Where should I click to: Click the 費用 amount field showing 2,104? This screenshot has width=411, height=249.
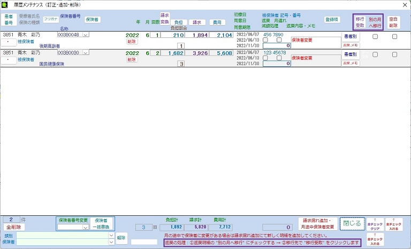point(221,35)
